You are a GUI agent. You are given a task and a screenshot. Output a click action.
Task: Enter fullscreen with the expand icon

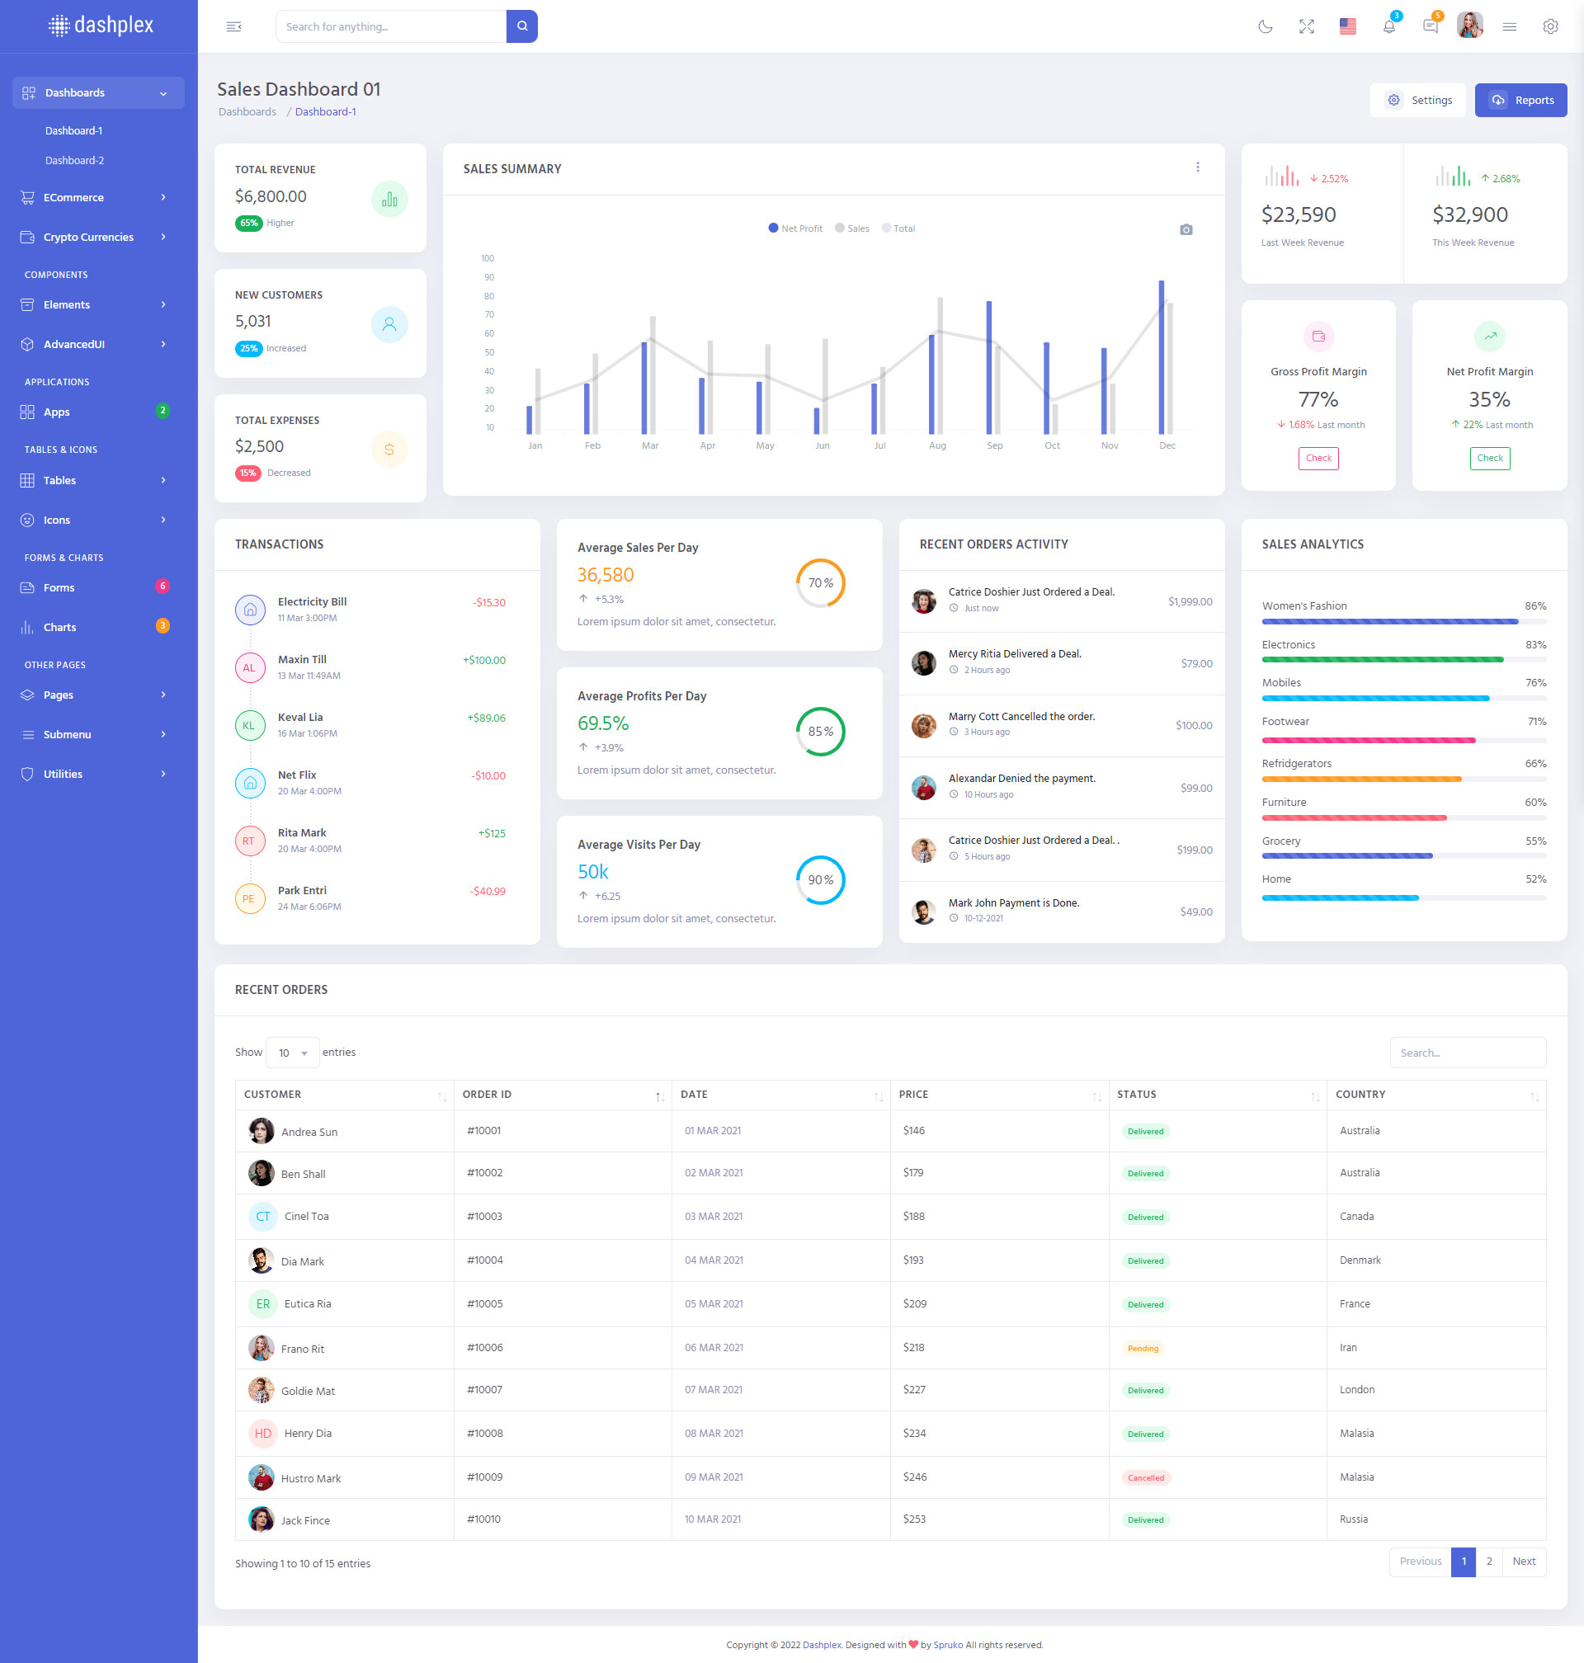1306,26
